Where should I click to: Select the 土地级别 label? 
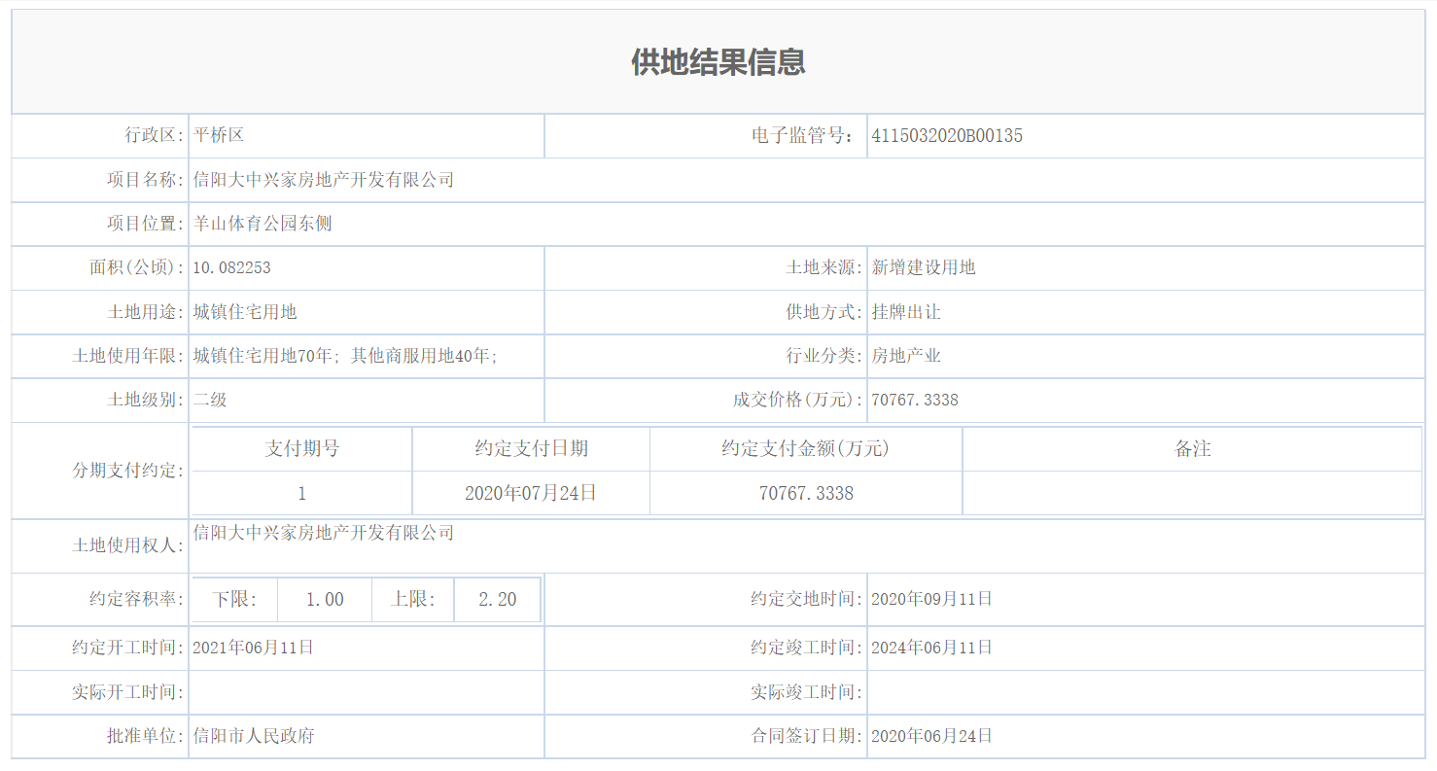tap(146, 400)
